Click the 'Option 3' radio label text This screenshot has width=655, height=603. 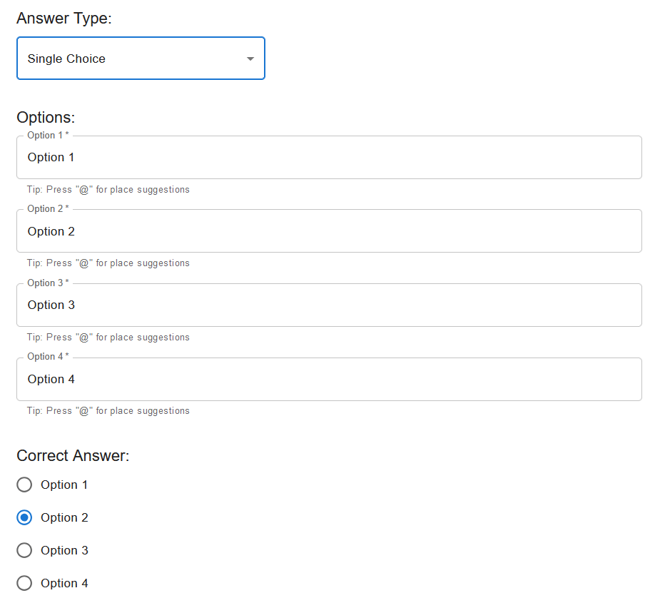point(64,551)
